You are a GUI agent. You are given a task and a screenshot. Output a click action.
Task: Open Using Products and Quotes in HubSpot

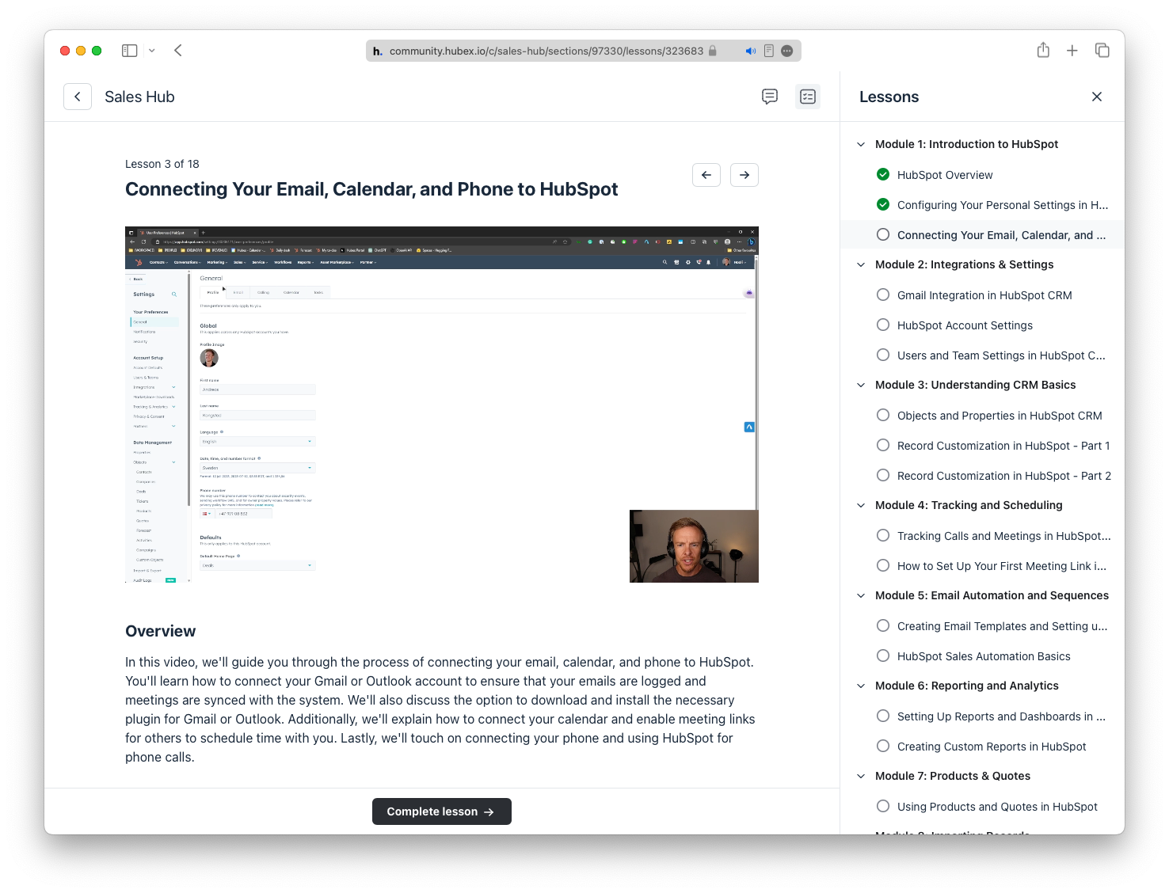[x=997, y=807]
